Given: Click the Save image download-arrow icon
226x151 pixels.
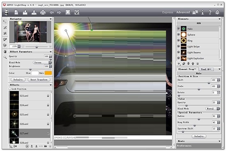Looking at the screenshot, I should click(x=34, y=12).
